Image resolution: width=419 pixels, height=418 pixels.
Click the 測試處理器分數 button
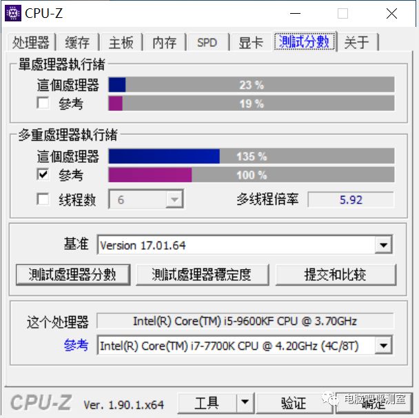tap(73, 275)
